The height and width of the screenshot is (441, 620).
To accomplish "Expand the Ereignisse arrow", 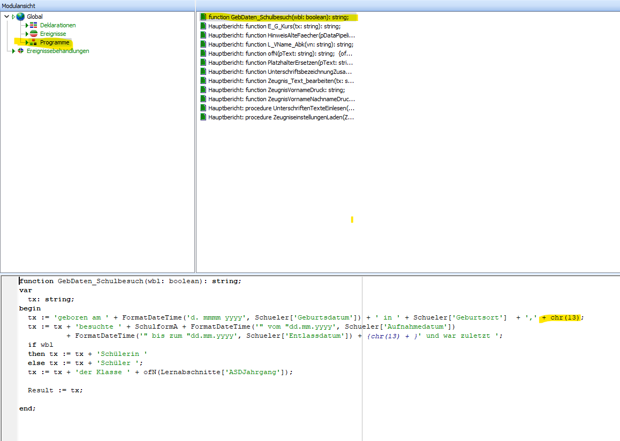I will (x=27, y=34).
